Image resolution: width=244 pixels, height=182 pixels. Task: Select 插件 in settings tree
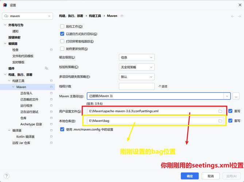(x=11, y=68)
